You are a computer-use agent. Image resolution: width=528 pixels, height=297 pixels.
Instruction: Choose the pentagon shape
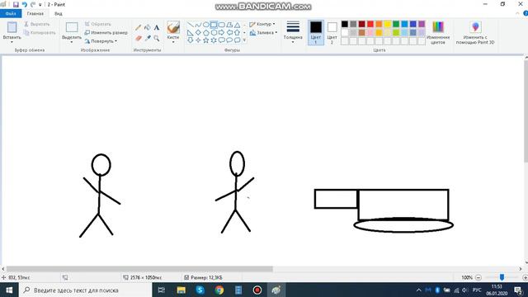(205, 33)
